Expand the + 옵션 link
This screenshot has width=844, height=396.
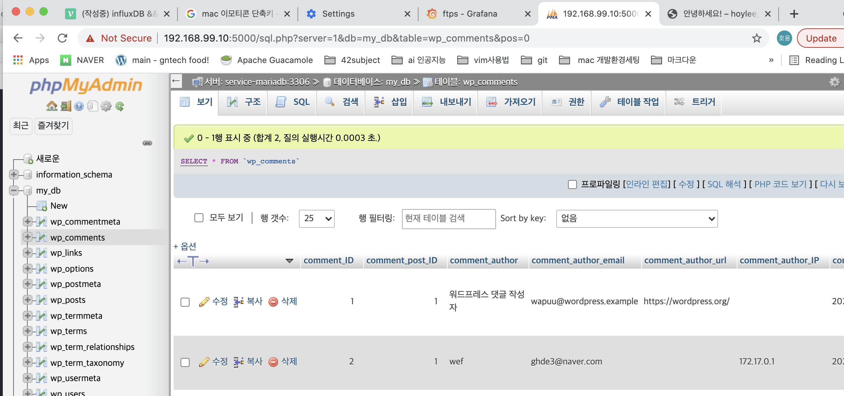185,246
